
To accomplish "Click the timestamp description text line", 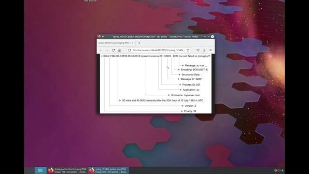I will pyautogui.click(x=163, y=101).
